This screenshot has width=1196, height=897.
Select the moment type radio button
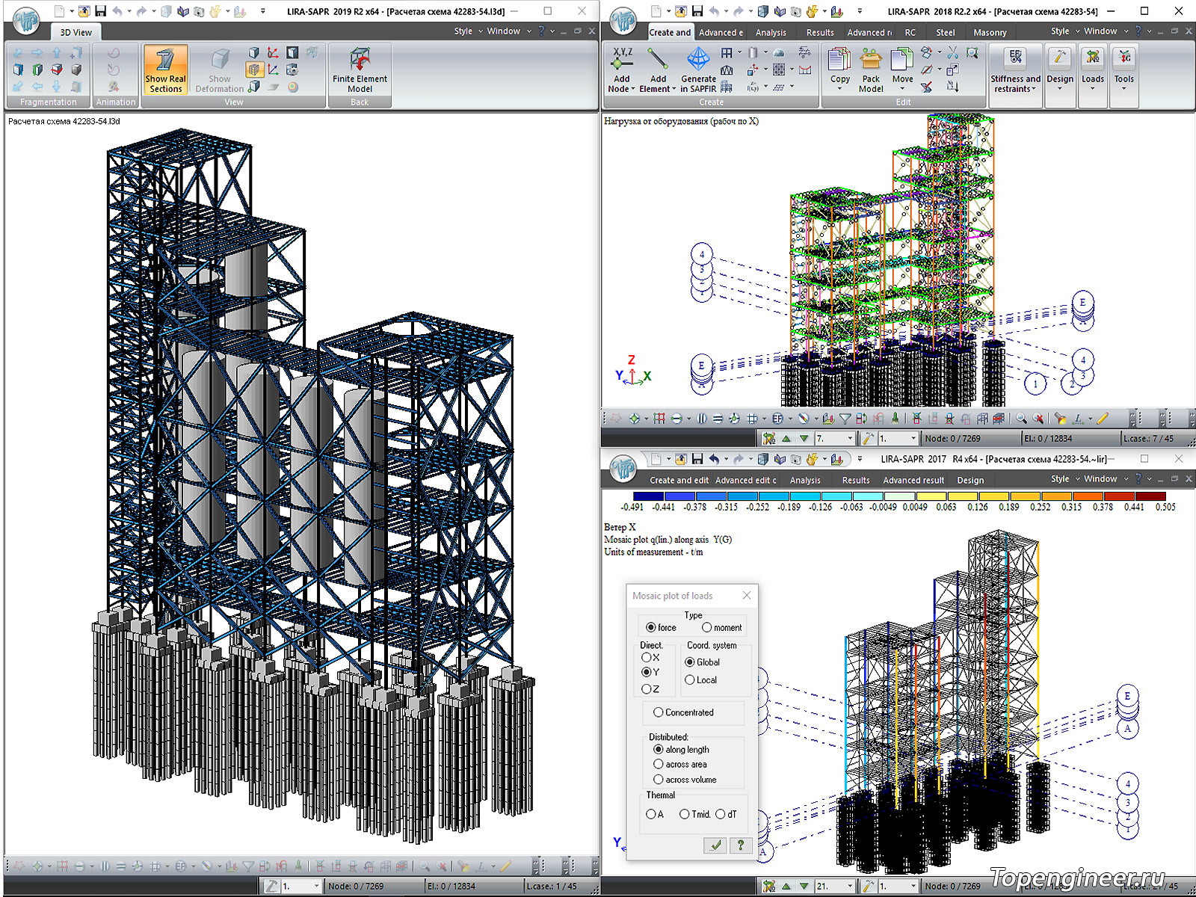tap(706, 628)
